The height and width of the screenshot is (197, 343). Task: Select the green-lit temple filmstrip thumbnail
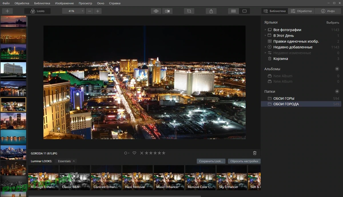[x=13, y=52]
